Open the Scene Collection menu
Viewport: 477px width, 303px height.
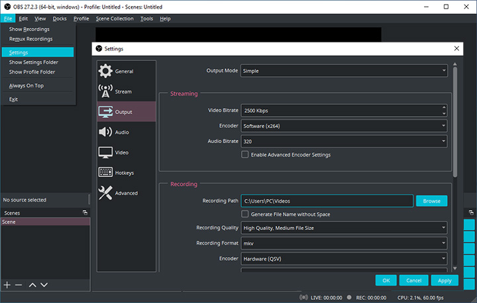[115, 19]
